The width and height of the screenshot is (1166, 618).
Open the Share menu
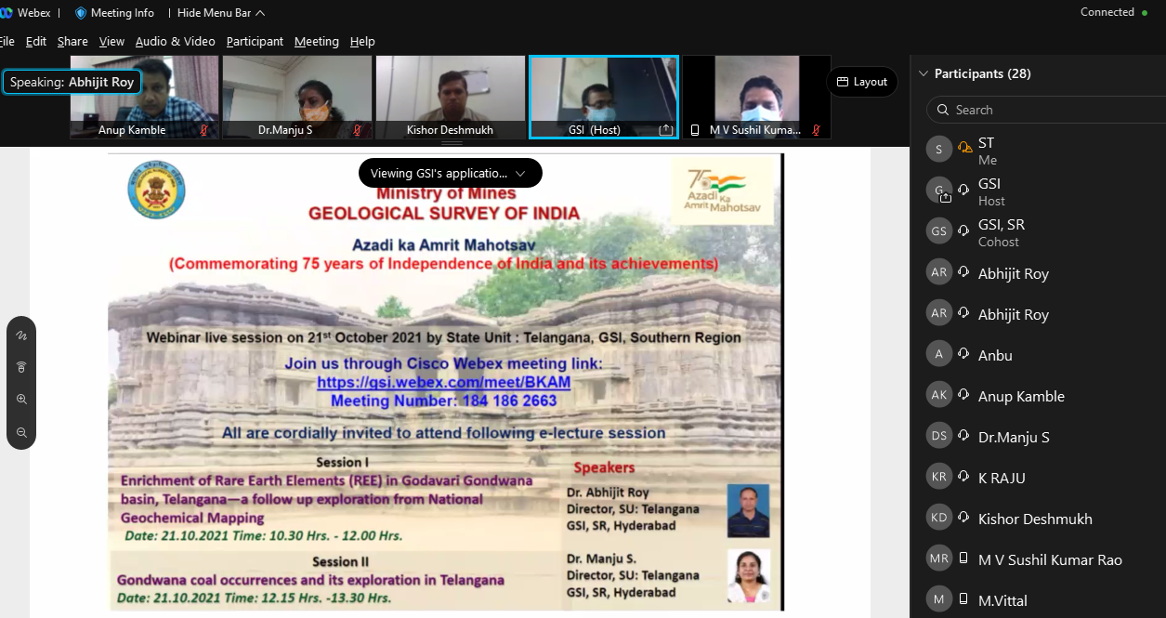click(72, 41)
